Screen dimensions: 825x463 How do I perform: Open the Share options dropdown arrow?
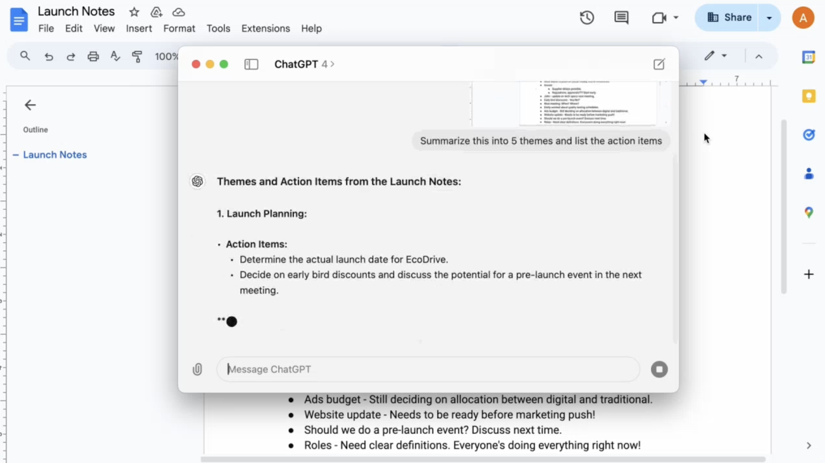click(769, 17)
